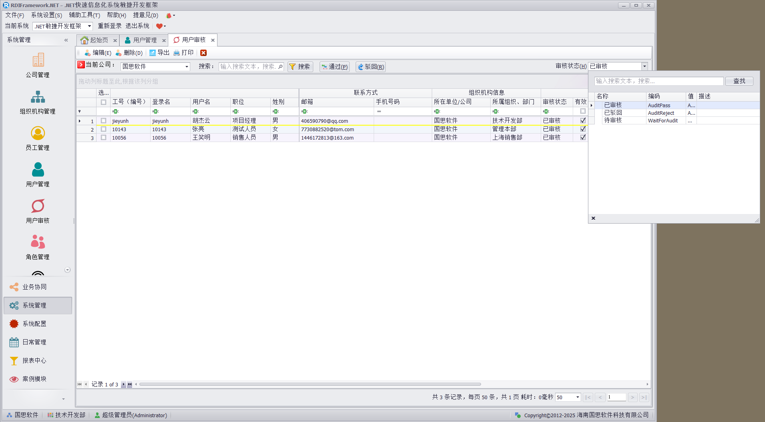Click the 查找 button in popup
This screenshot has height=422, width=765.
pos(739,81)
